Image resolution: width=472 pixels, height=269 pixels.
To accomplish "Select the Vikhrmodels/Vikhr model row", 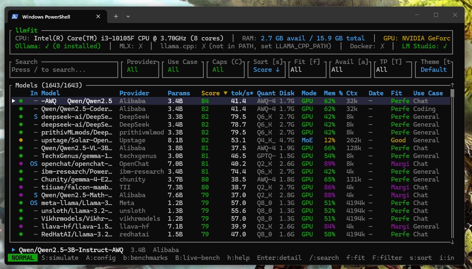I will pos(231,219).
